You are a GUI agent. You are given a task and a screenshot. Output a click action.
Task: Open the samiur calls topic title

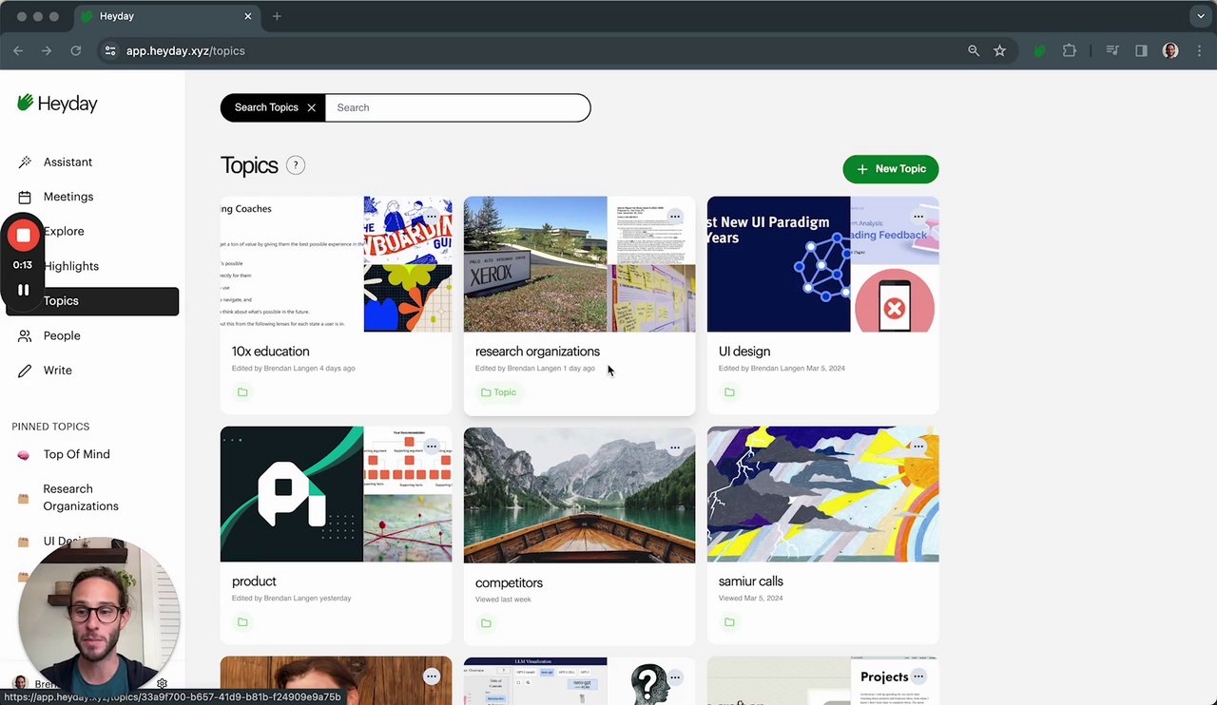pos(751,581)
